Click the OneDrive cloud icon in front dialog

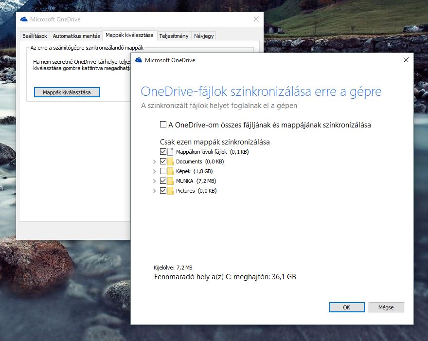(139, 60)
